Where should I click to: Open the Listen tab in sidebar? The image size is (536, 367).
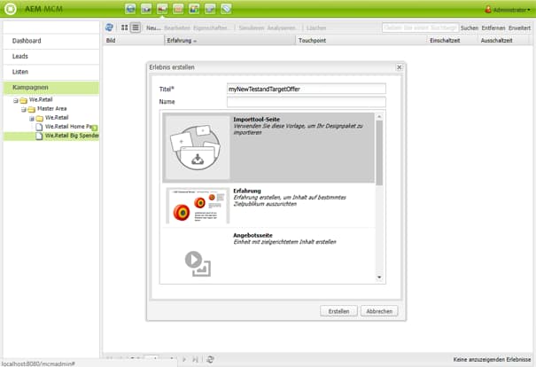tap(51, 72)
